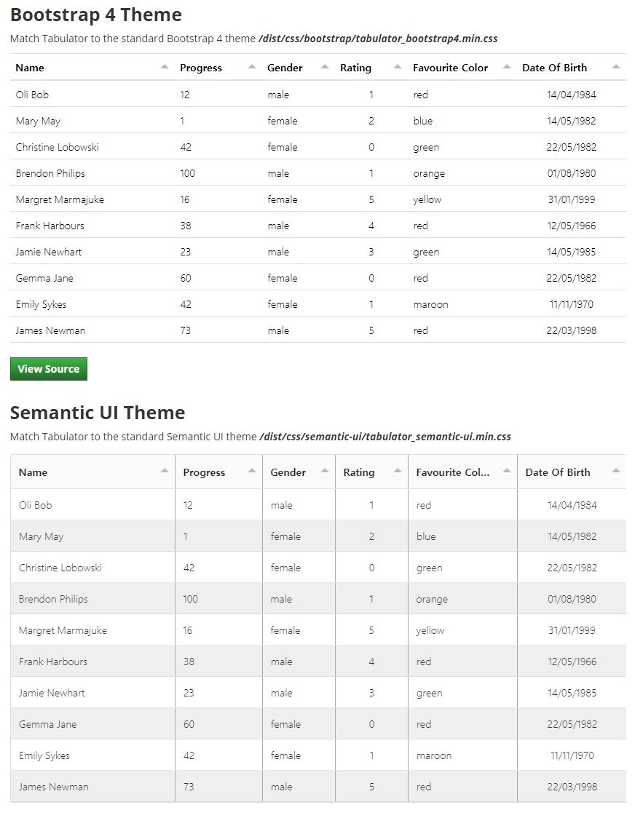Screen dimensions: 635x818
Task: Click date 11/11/1970 in Semantic UI table
Action: pyautogui.click(x=572, y=755)
